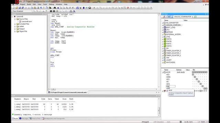Toggle bit 0 in the ACSR register row

206,72
